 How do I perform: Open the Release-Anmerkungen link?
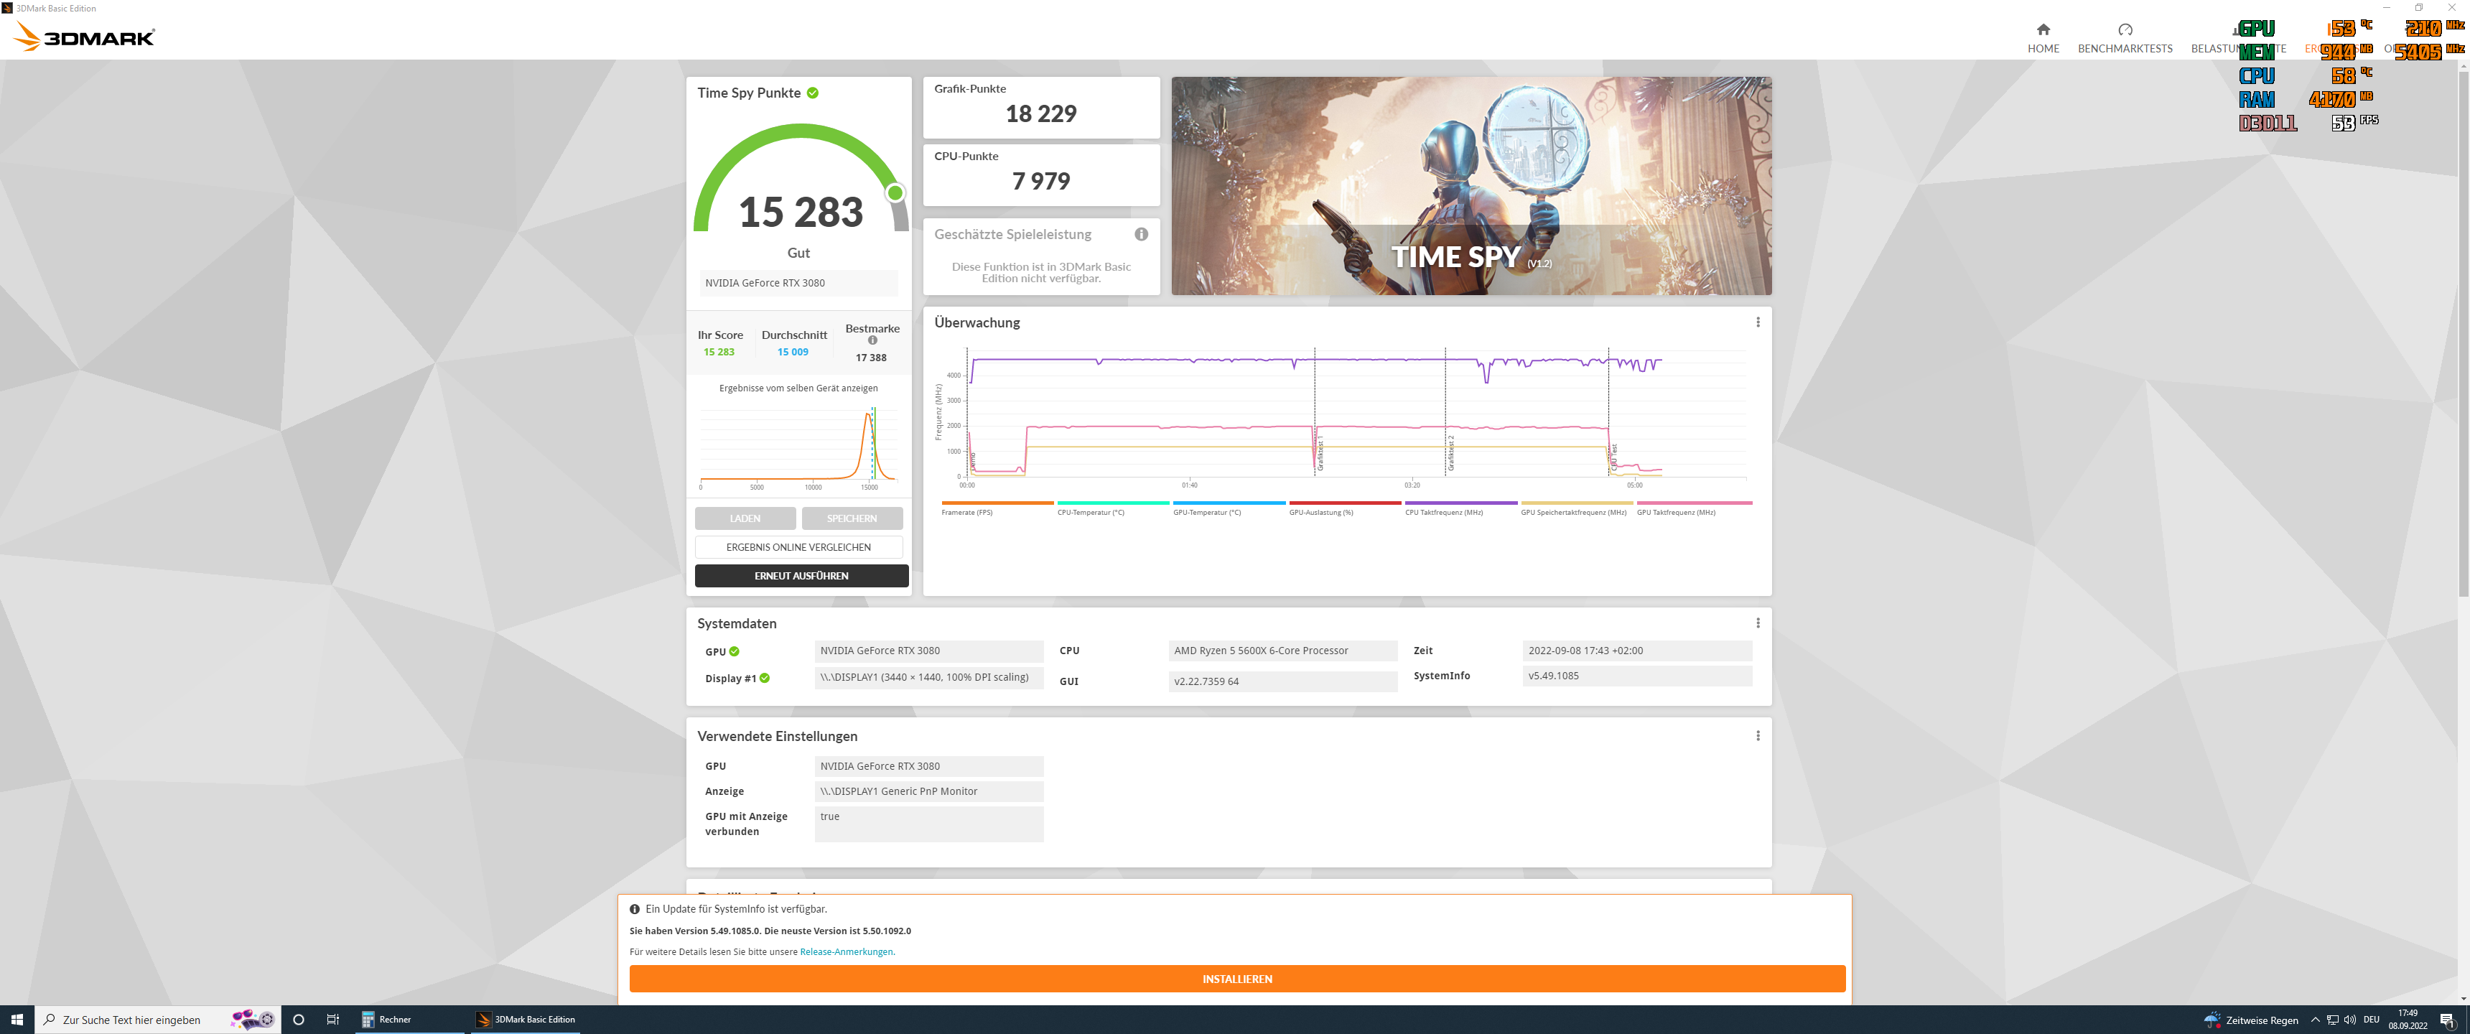pos(846,951)
